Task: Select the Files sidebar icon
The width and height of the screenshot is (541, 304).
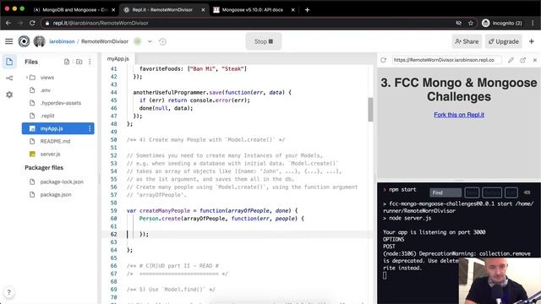Action: pyautogui.click(x=9, y=62)
